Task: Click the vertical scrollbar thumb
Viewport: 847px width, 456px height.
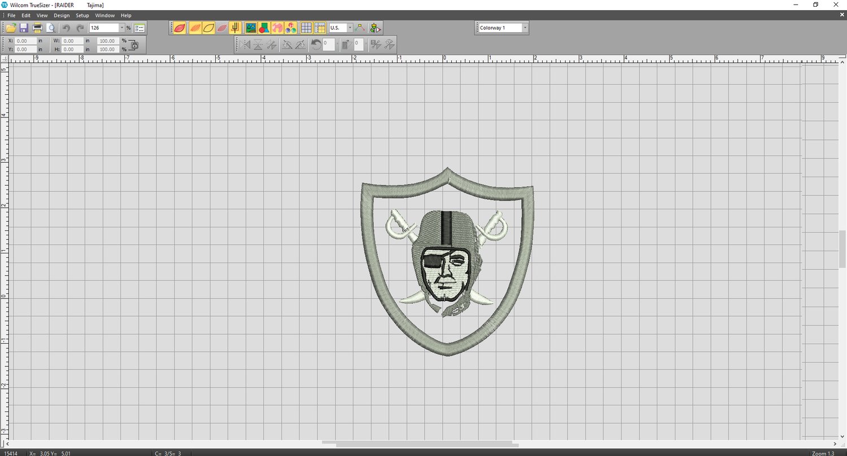Action: [842, 249]
